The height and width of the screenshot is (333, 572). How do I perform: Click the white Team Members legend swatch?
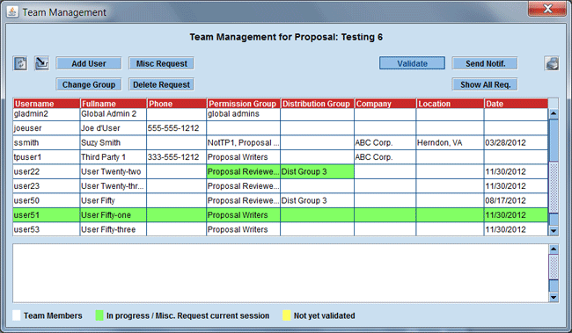pyautogui.click(x=17, y=315)
